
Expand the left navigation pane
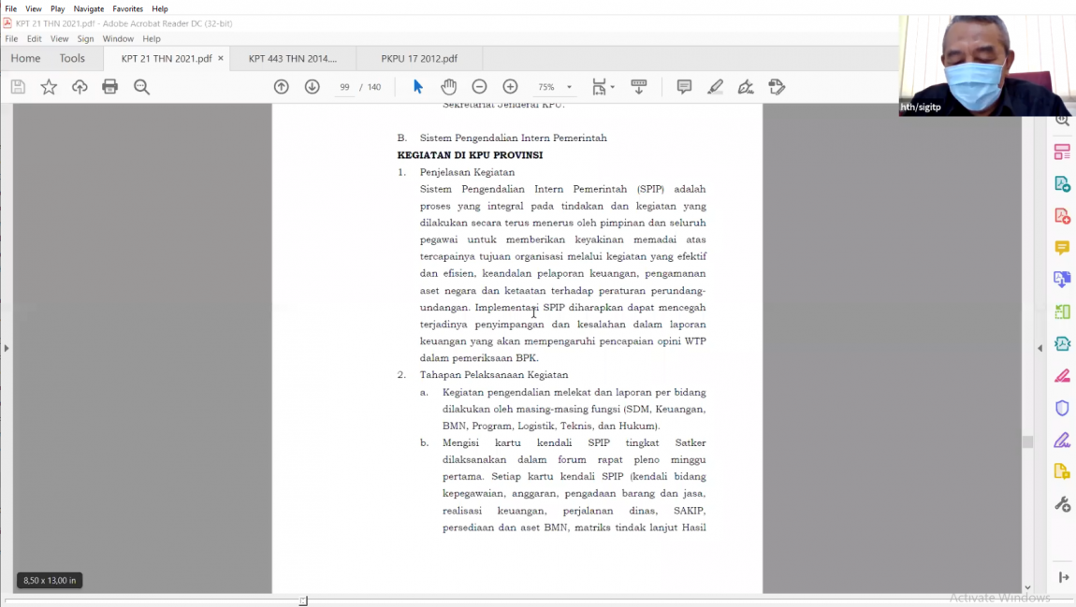(x=7, y=348)
